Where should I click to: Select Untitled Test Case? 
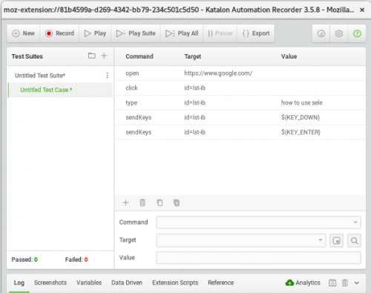tap(60, 90)
